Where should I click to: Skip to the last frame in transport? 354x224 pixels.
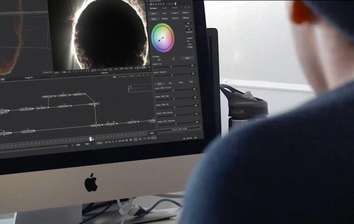point(123,141)
